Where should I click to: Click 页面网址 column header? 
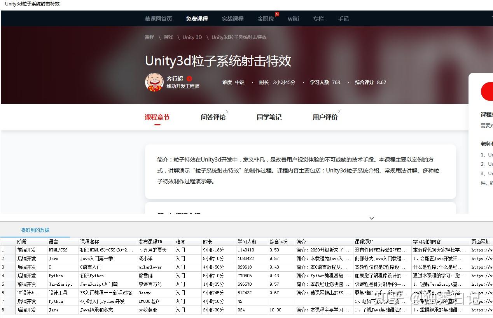(481, 242)
